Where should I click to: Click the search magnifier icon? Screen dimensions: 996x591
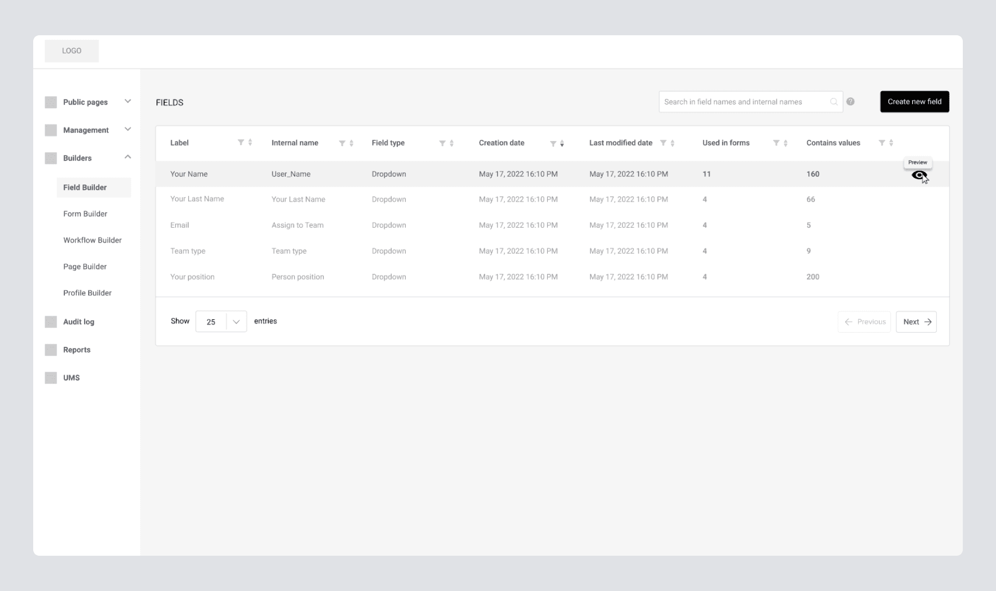834,102
